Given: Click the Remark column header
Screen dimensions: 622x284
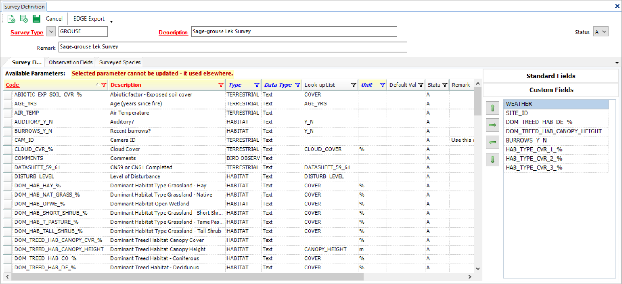Looking at the screenshot, I should (x=461, y=85).
